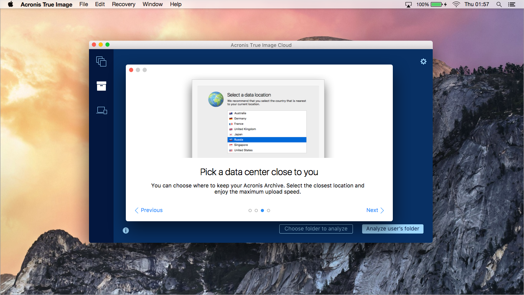Click the heading "Pick a data center close to you"

[x=259, y=172]
